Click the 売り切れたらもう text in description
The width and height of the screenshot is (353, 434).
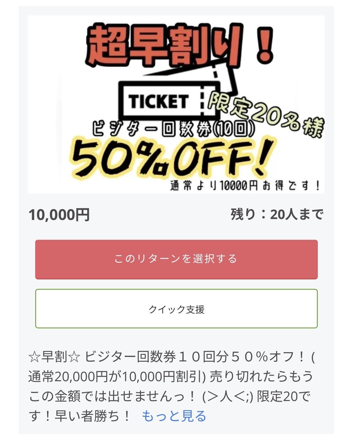261,376
